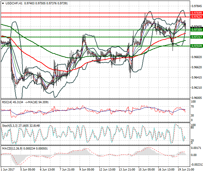
Task: Click the 5 Jun 05:00 time axis label
Action: point(28,170)
